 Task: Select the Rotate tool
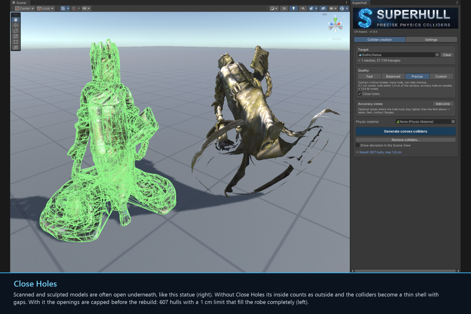pos(16,31)
